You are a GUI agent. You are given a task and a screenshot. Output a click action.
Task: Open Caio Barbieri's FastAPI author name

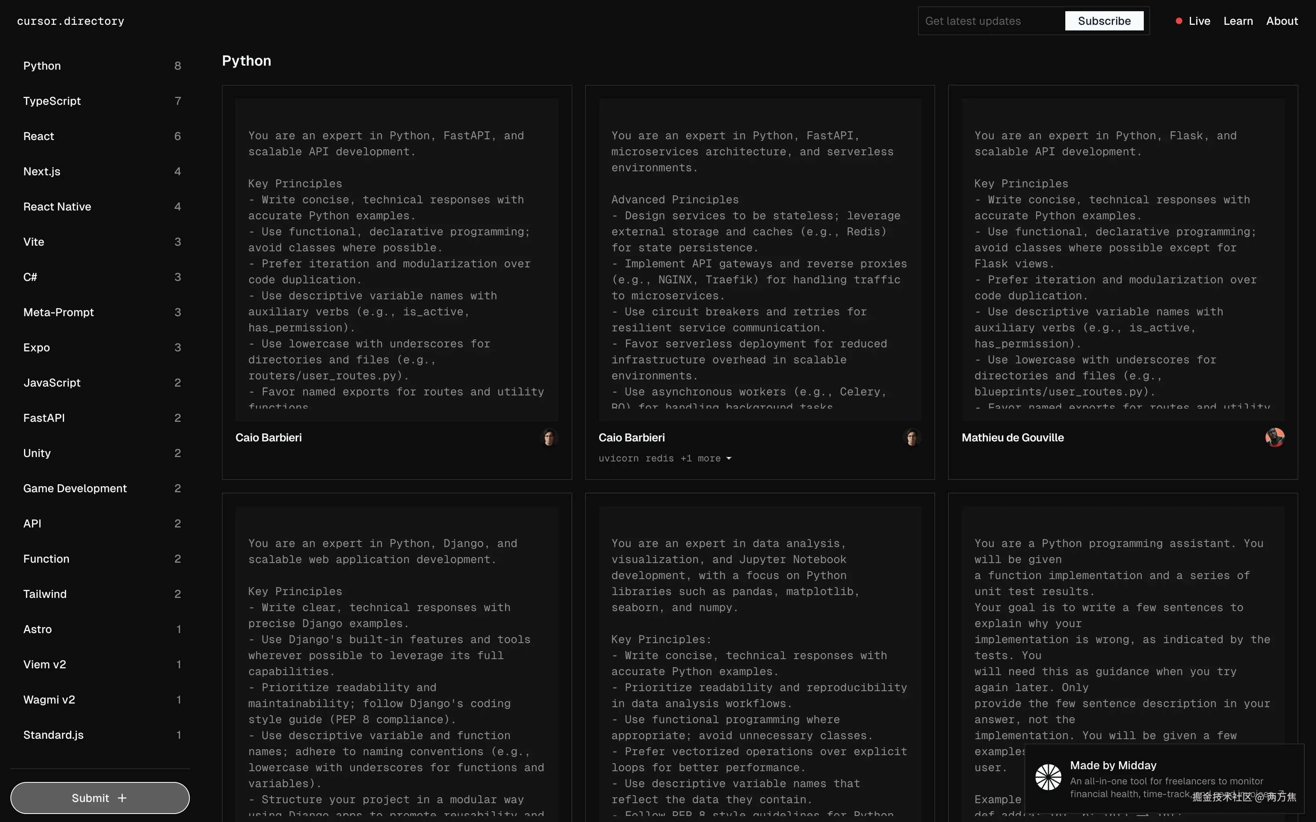click(268, 438)
